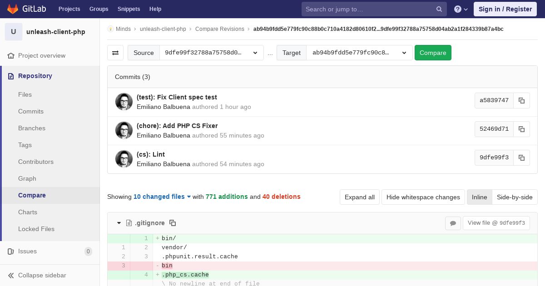Click Sign in / Register
545x286 pixels.
(x=505, y=9)
